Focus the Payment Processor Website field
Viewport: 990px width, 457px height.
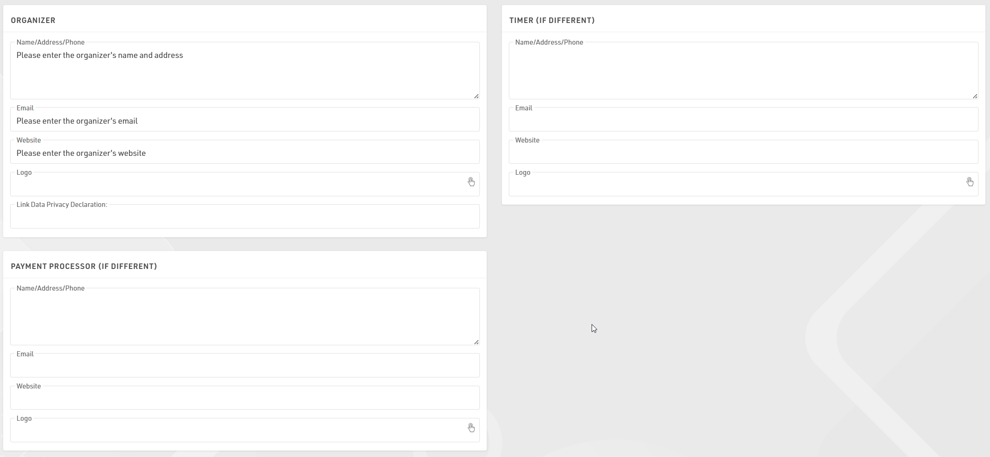pos(244,399)
